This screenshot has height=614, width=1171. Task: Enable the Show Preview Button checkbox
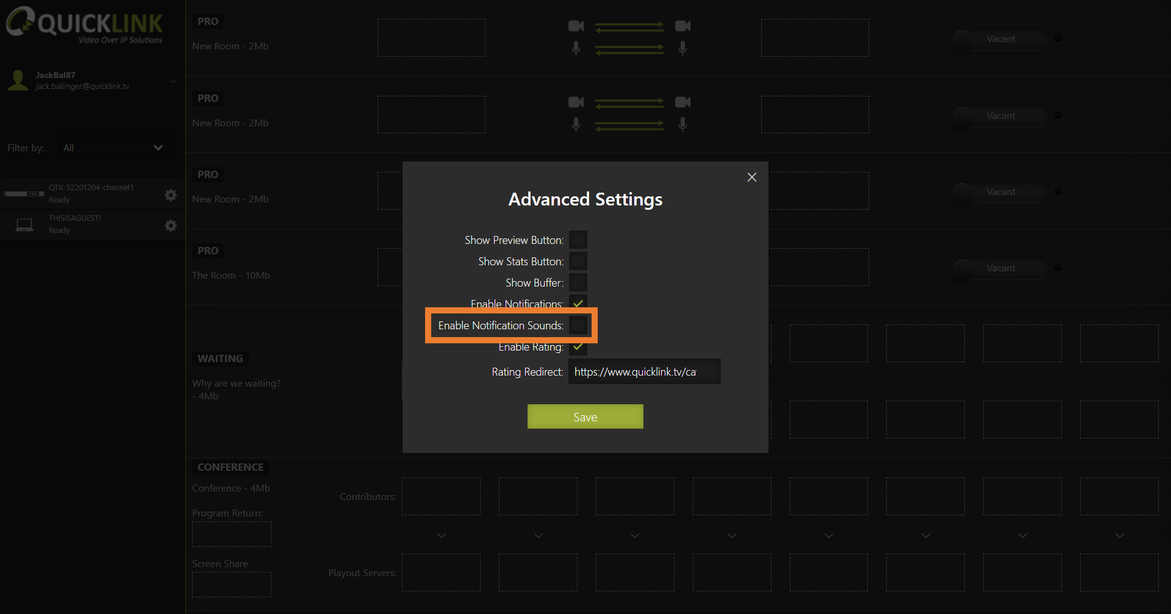(x=578, y=240)
